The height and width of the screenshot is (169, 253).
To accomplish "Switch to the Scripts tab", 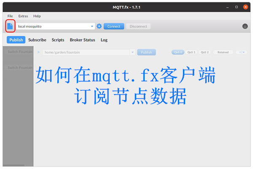I will tap(58, 40).
